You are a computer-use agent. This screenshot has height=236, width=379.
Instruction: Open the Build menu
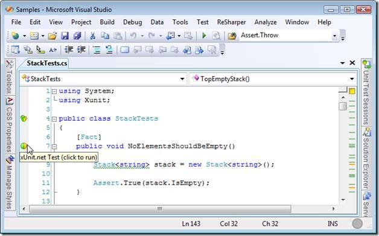pyautogui.click(x=107, y=22)
